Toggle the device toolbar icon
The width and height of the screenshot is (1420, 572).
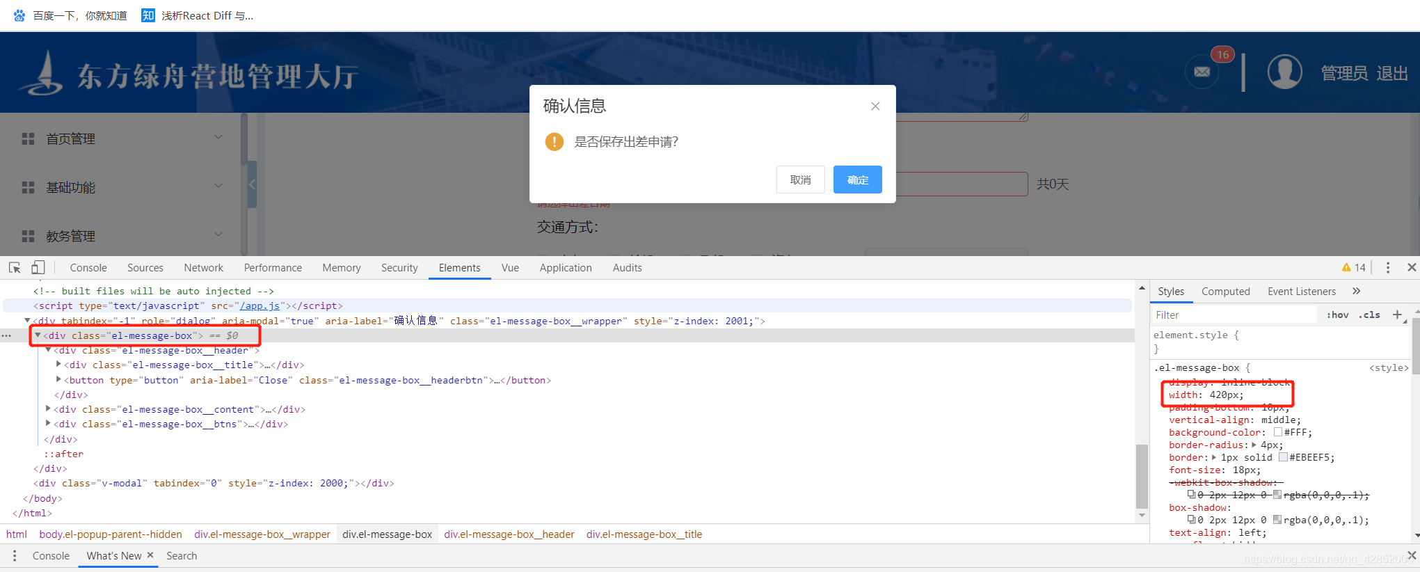38,267
